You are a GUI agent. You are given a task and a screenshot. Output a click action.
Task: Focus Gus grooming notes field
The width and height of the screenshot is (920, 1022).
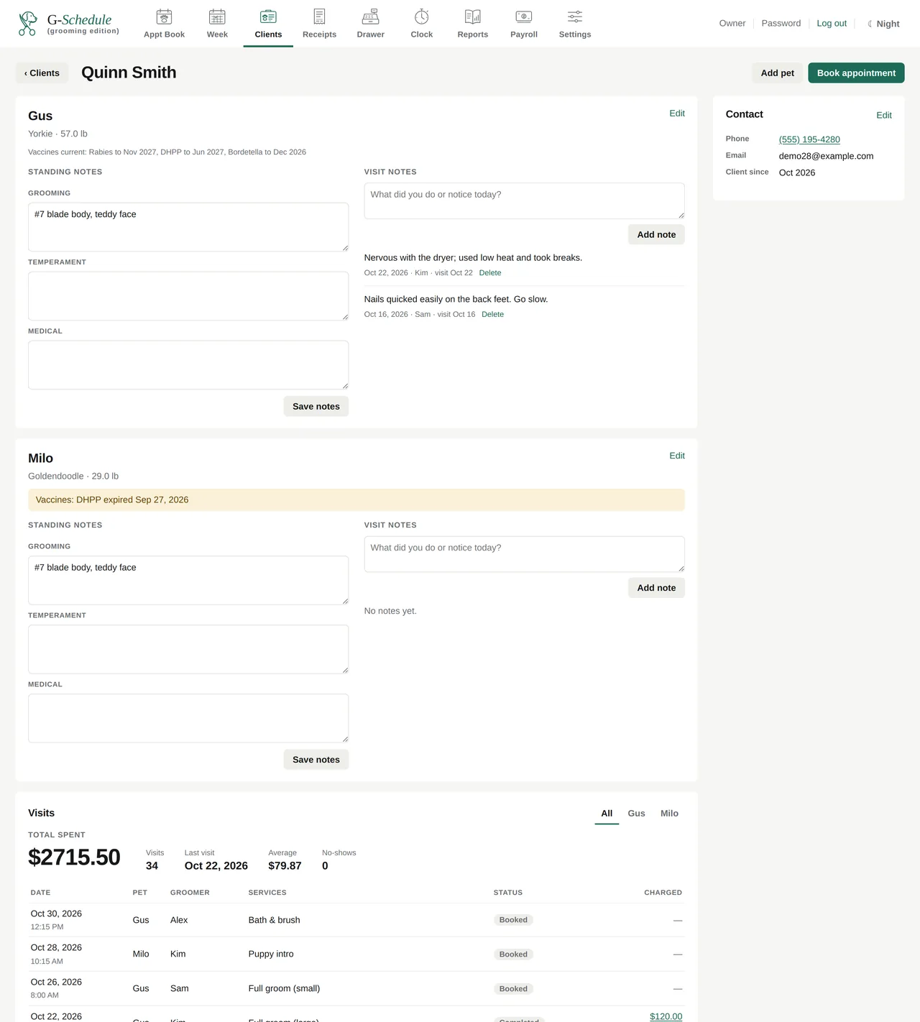click(x=188, y=227)
